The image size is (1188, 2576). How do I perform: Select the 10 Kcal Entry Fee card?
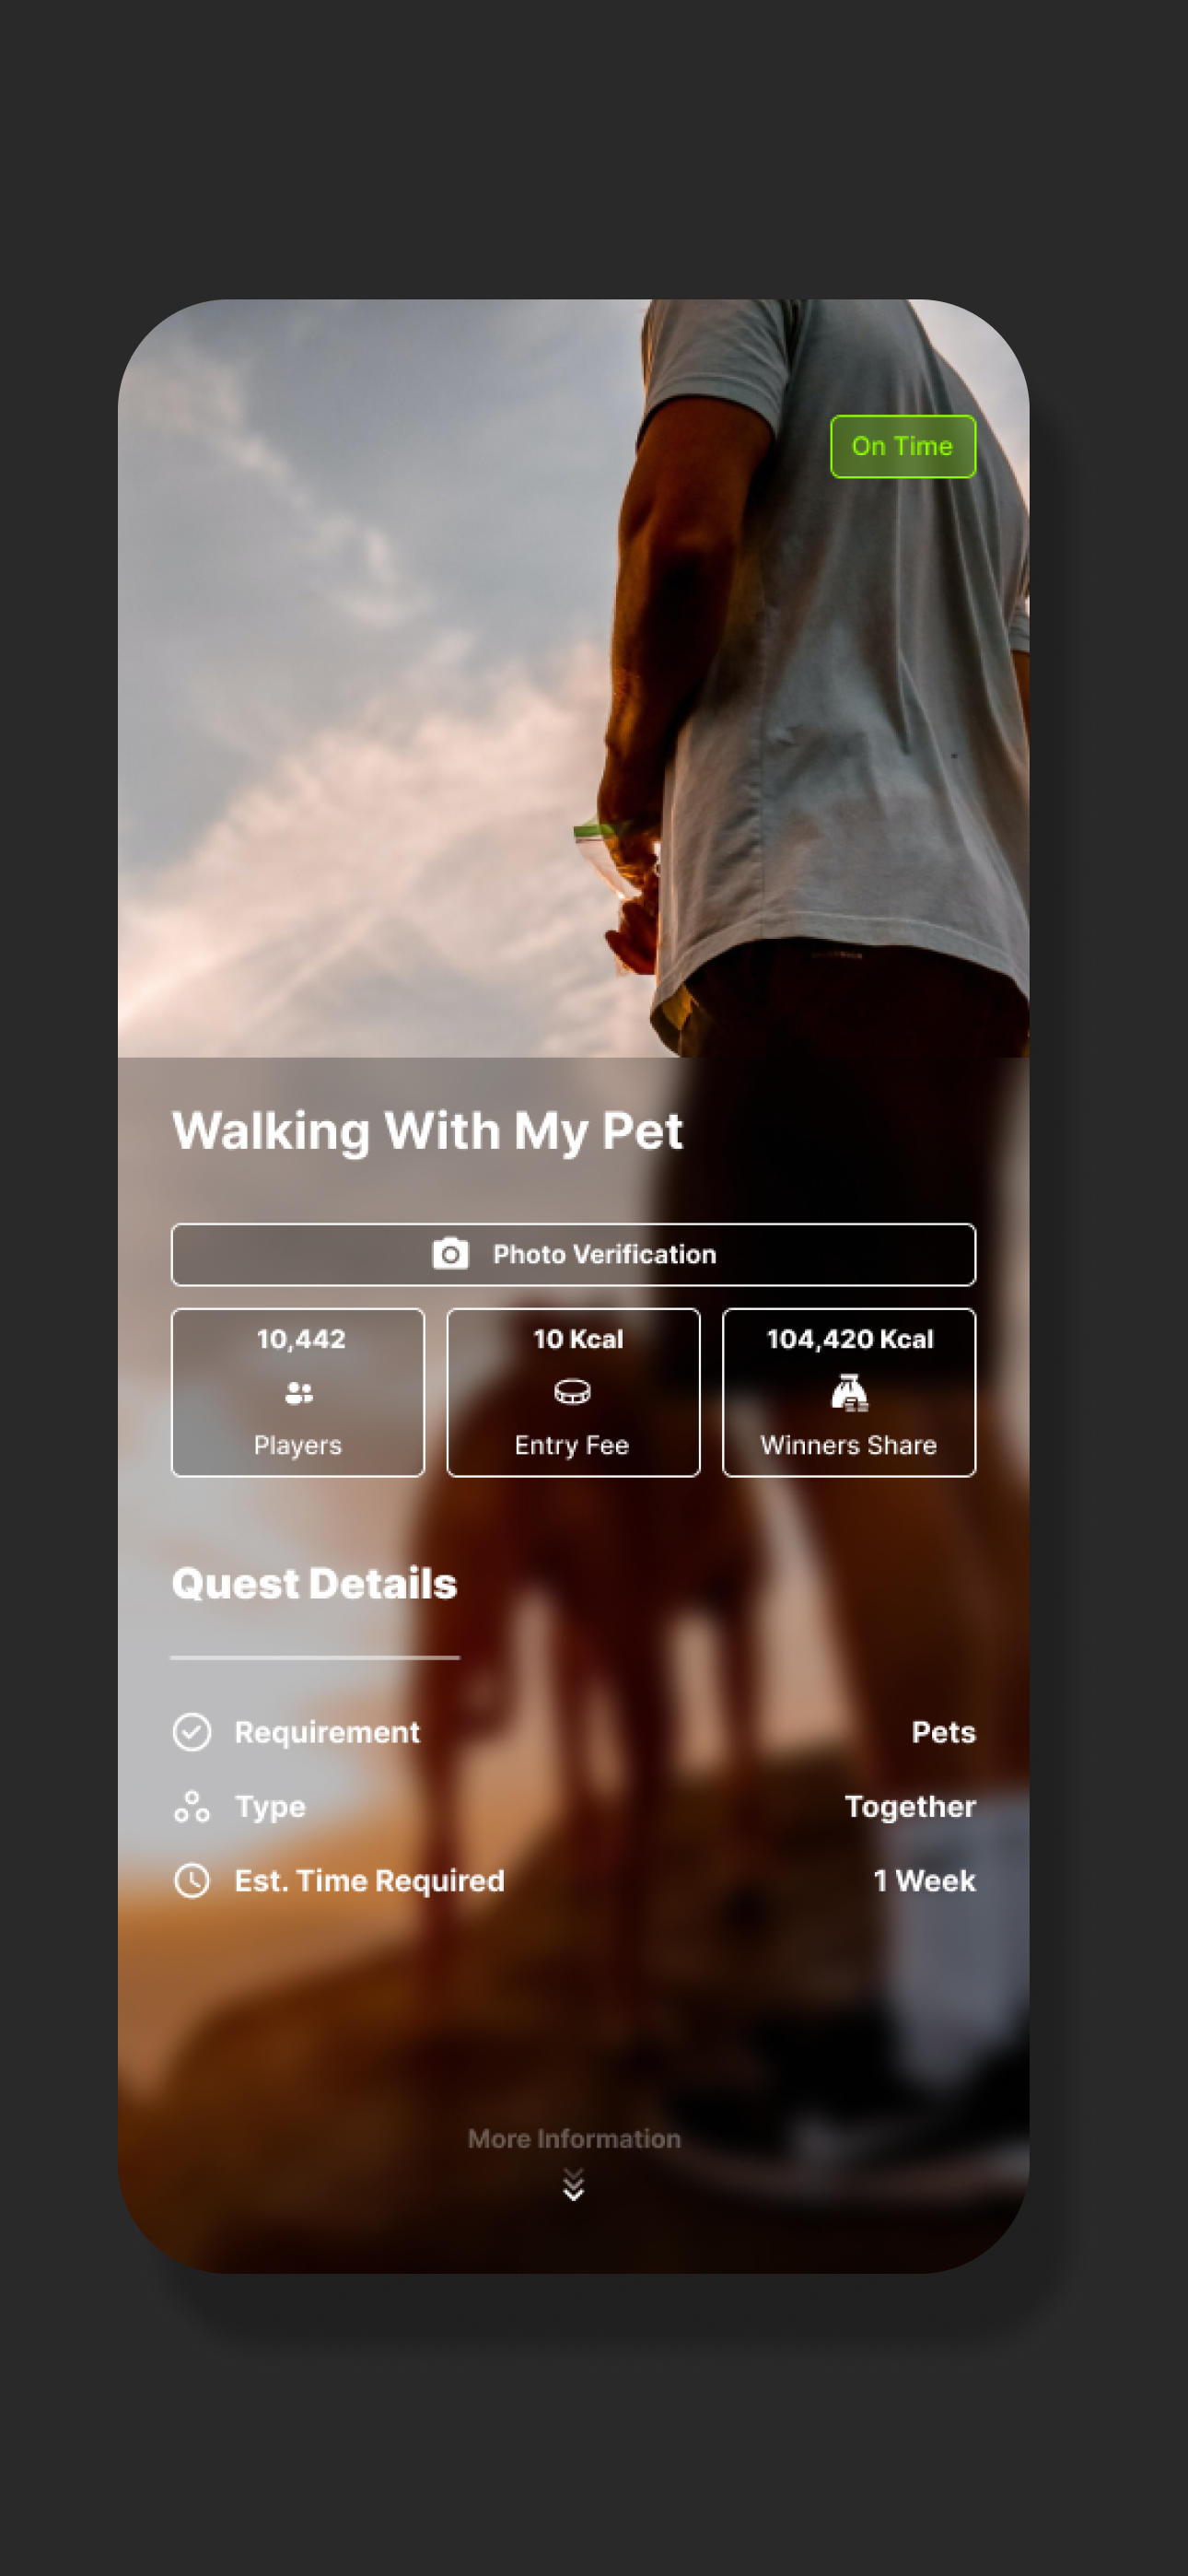573,1392
